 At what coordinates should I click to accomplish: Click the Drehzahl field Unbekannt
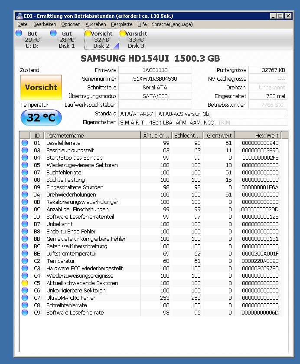[268, 88]
